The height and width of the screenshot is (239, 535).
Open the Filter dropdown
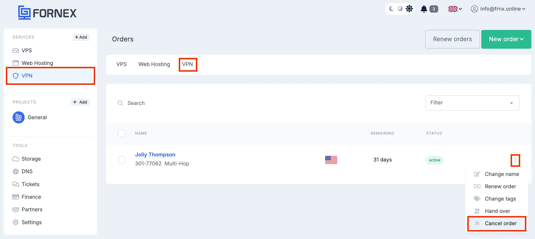pos(472,103)
